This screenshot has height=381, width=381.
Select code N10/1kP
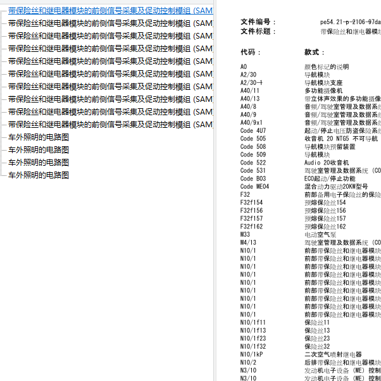(x=251, y=355)
